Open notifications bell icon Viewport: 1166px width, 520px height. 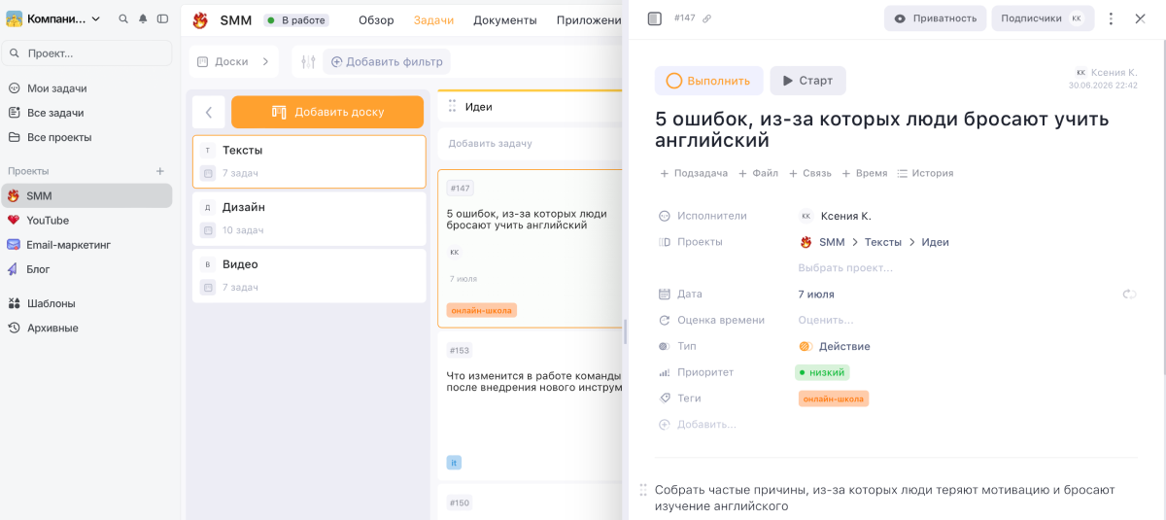tap(143, 18)
